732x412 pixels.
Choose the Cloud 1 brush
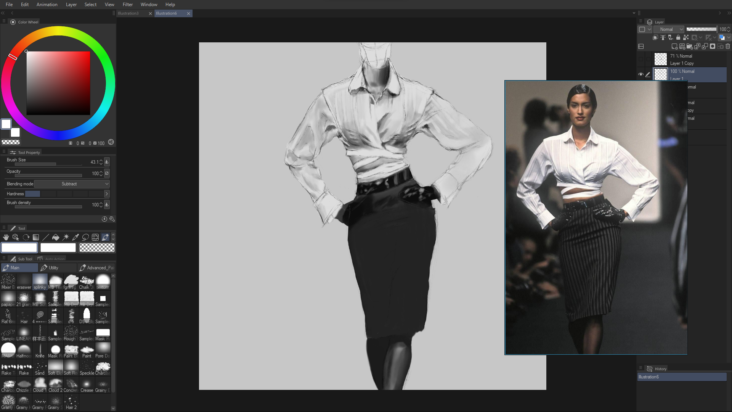pyautogui.click(x=40, y=385)
